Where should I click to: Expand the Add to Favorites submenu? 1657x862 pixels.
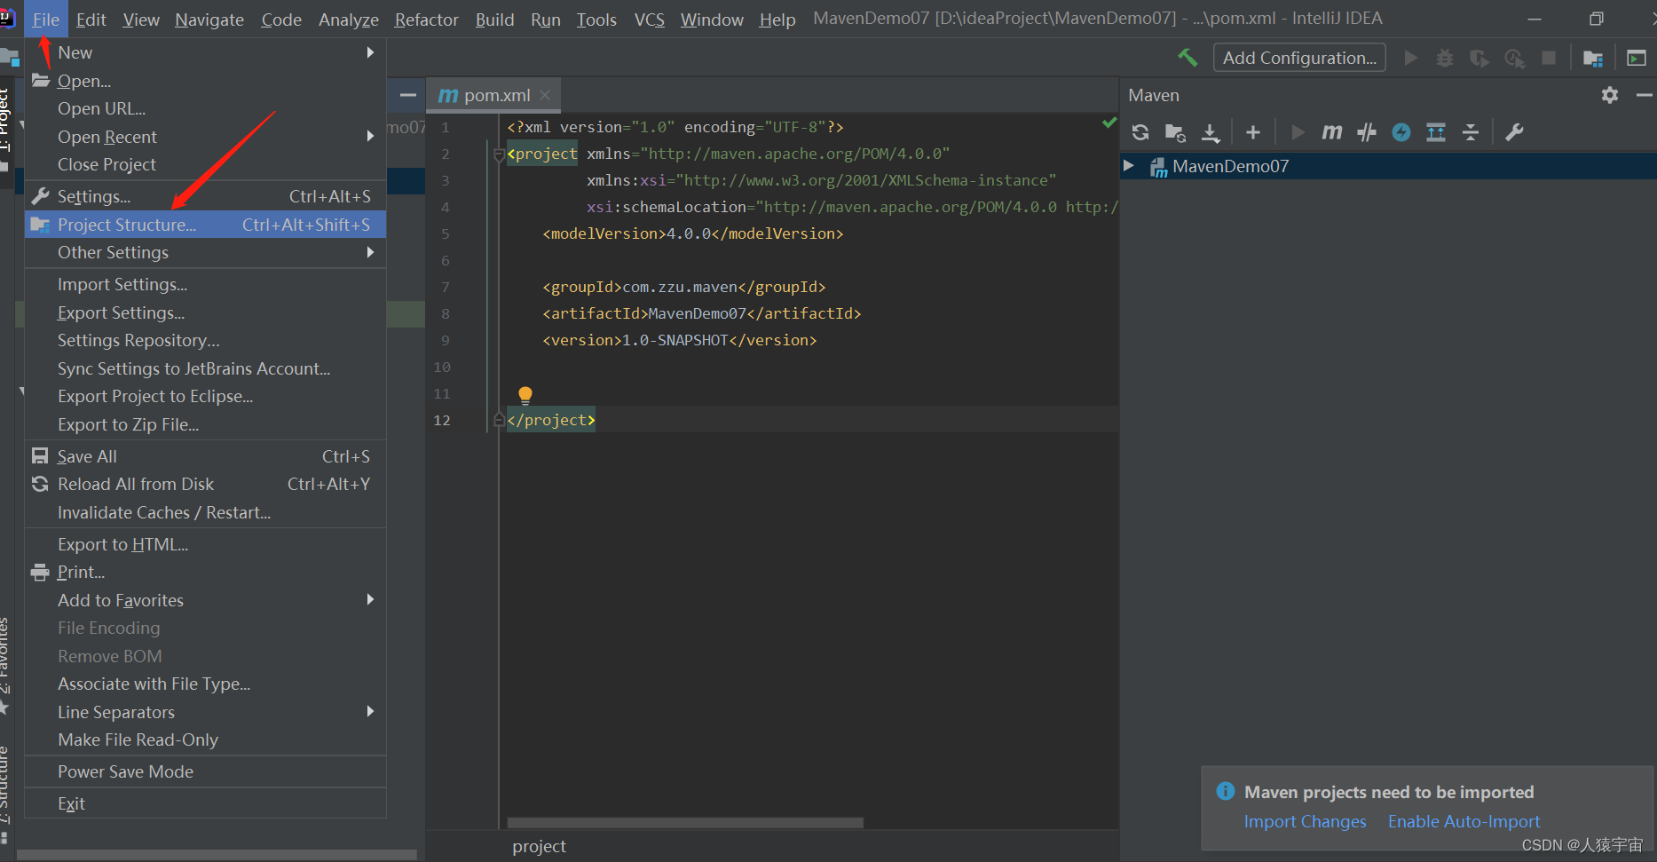click(x=205, y=600)
